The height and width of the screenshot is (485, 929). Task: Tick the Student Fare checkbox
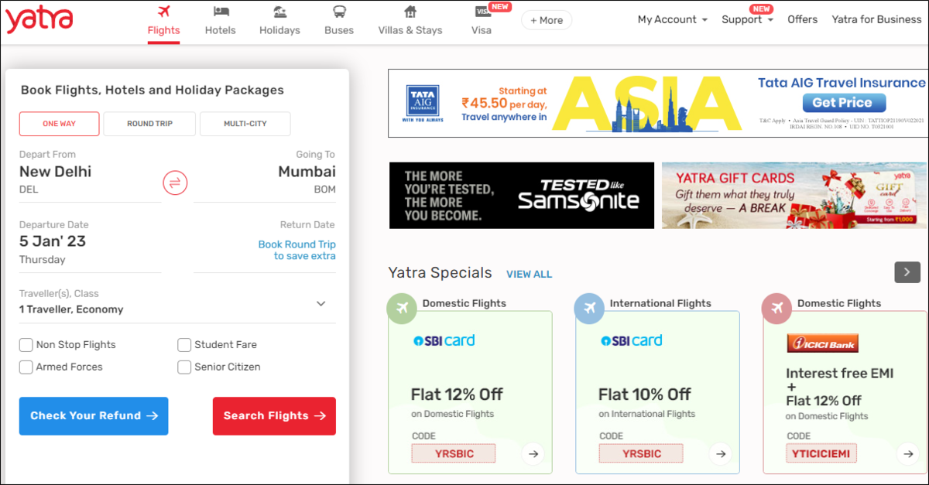[x=184, y=345]
